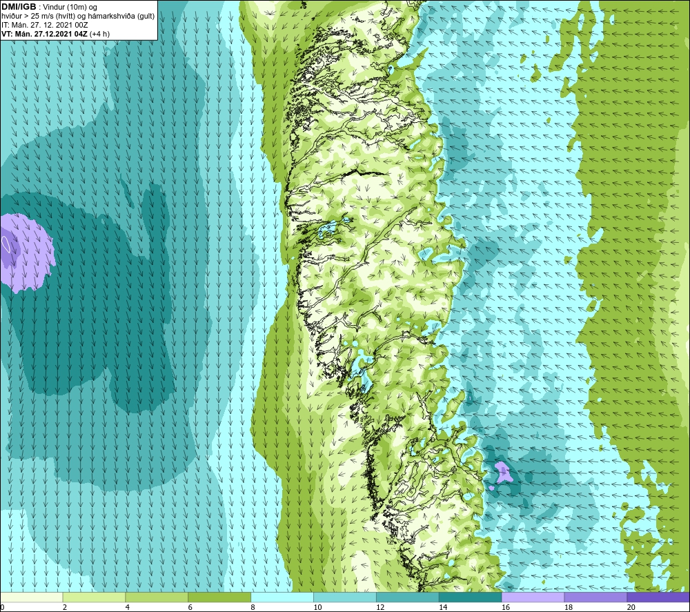Click the scale label "20"
This screenshot has width=690, height=612.
tap(631, 608)
